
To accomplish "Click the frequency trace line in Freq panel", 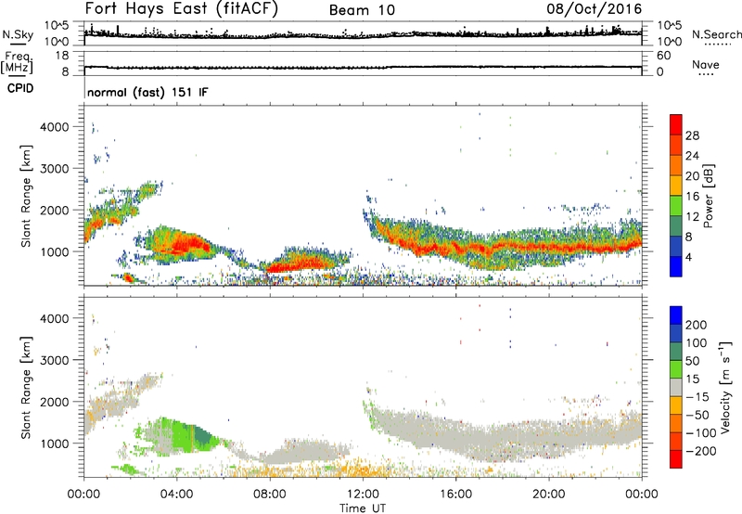I will [x=363, y=67].
